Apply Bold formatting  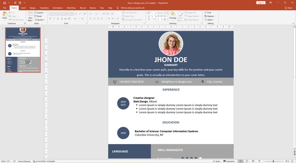tap(50, 18)
